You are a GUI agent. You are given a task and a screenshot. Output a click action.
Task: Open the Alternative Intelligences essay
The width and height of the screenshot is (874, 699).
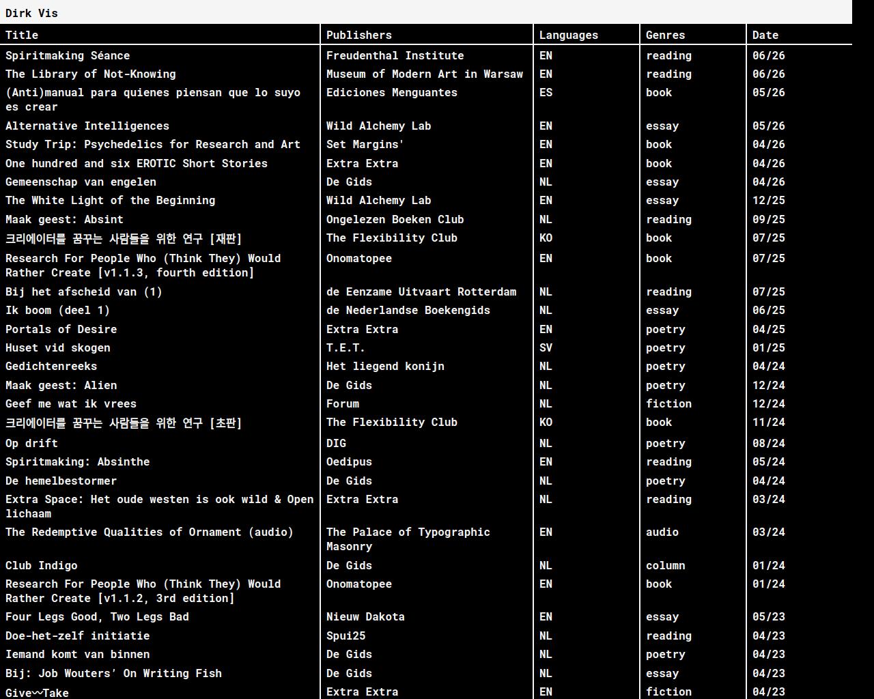87,126
